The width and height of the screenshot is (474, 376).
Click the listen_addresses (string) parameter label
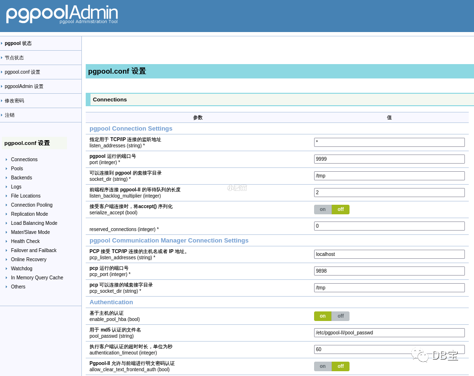[x=117, y=145]
